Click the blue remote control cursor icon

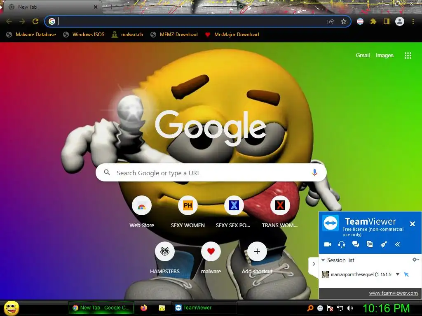(406, 274)
